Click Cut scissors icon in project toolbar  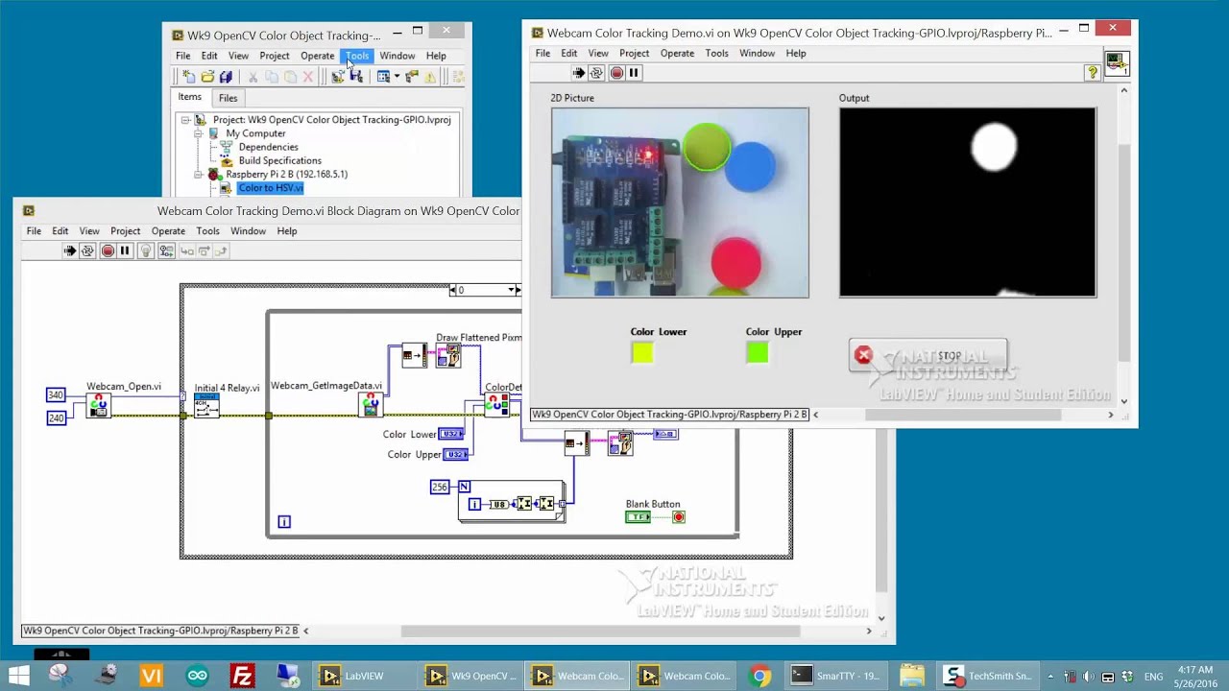(x=253, y=77)
